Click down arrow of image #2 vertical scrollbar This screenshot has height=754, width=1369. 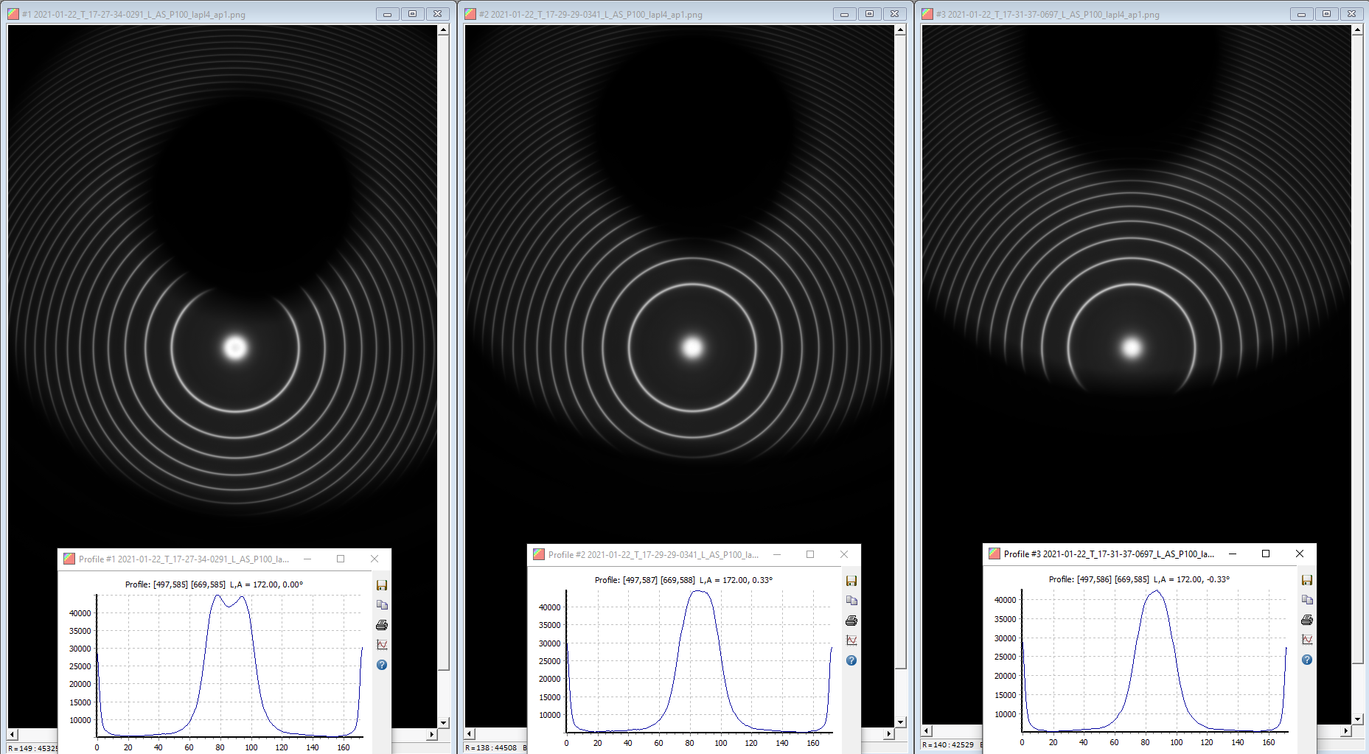(900, 722)
